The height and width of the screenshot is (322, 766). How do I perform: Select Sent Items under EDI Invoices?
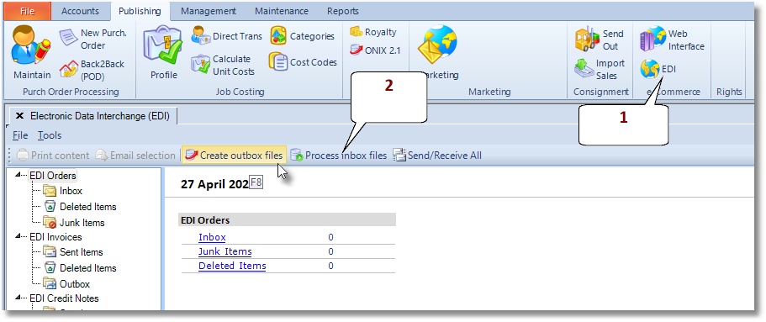(73, 252)
